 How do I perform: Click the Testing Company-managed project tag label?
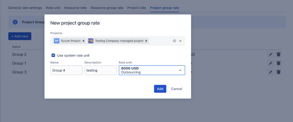point(119,41)
